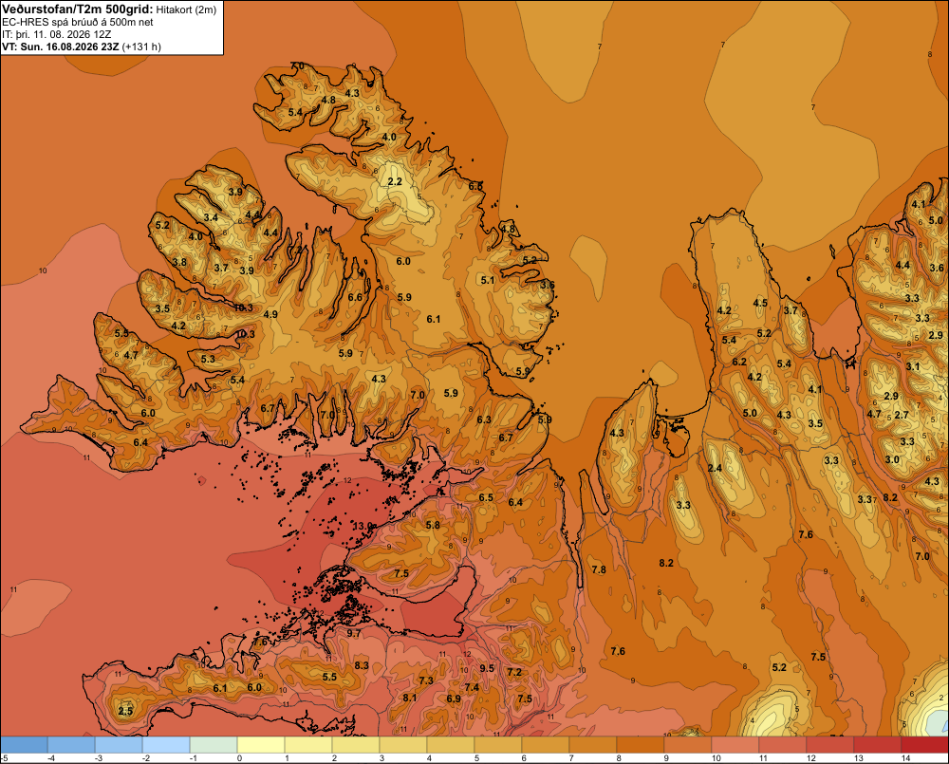
Task: Click the legend swatch between 0 and 1
Action: [x=262, y=744]
